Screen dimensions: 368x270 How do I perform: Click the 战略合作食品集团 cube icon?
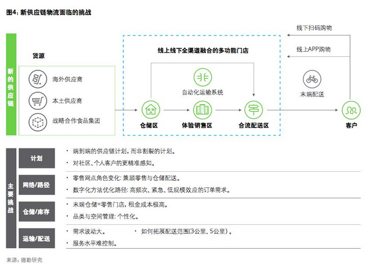(x=38, y=122)
